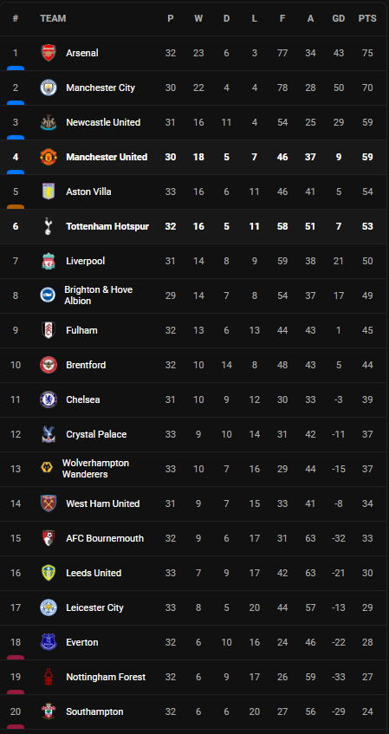
Task: Click the PTS column header
Action: point(367,18)
